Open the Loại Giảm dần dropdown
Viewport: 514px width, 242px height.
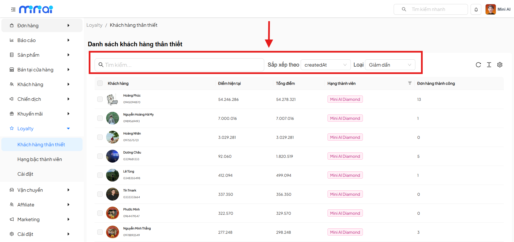(390, 65)
